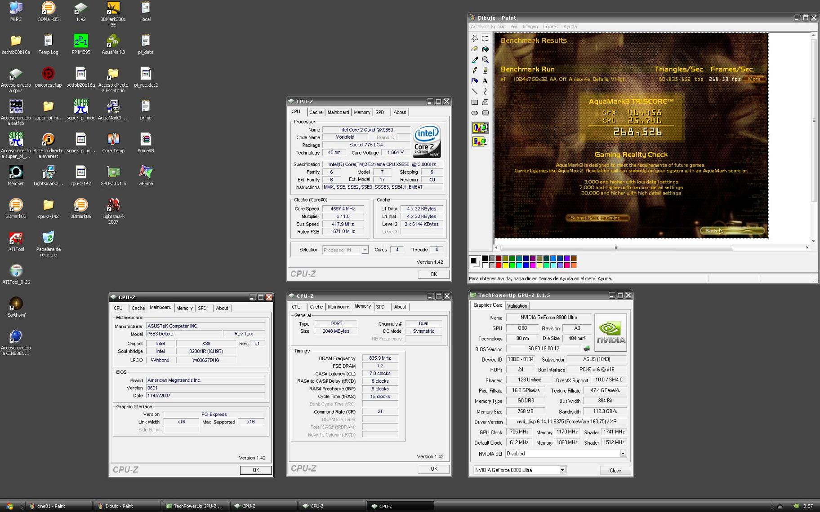Viewport: 820px width, 512px height.
Task: Switch to About tab in CPU-Z Memory window
Action: (x=400, y=307)
